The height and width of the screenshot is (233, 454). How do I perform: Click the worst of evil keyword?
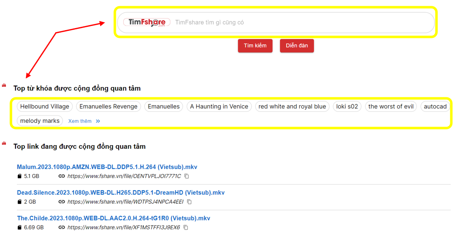(391, 106)
